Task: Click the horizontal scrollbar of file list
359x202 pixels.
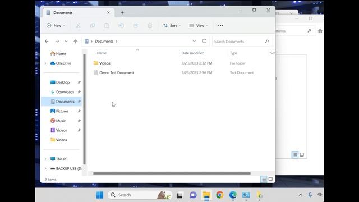Action: coord(172,173)
